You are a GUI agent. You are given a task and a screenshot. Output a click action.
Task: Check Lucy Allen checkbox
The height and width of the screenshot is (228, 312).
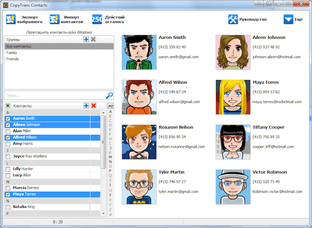click(x=8, y=176)
